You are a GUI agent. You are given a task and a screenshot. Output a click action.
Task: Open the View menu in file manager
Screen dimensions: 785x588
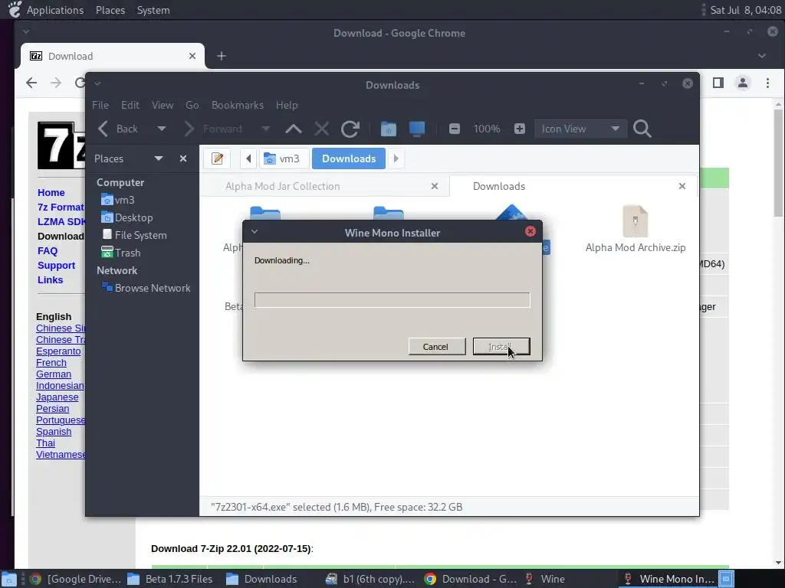[163, 105]
